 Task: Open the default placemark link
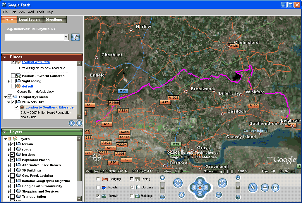tap(28, 86)
